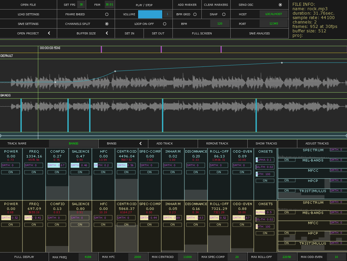Viewport: 347px width, 261px height.
Task: Click the Full Screen button
Action: pos(202,33)
